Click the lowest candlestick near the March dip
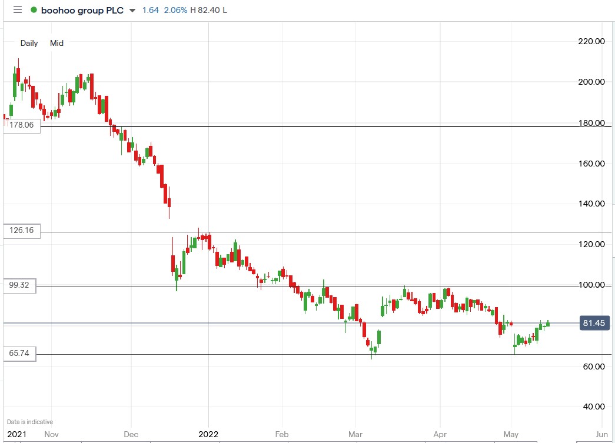615x443 pixels. point(372,350)
